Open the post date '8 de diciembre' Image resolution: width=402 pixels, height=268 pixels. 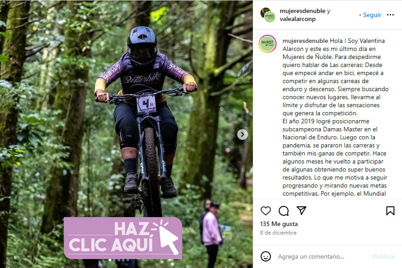(x=278, y=233)
